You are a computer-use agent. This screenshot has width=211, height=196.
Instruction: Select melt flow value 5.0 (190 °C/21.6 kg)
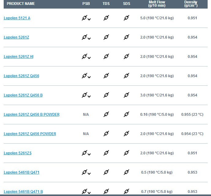click(157, 18)
